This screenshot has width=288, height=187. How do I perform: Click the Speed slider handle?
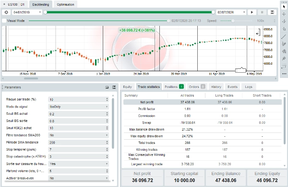(x=233, y=21)
